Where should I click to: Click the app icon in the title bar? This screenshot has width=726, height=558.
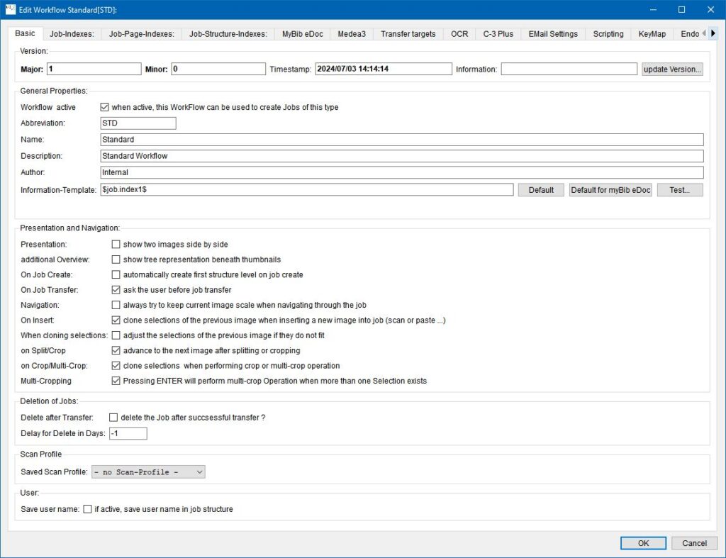10,9
